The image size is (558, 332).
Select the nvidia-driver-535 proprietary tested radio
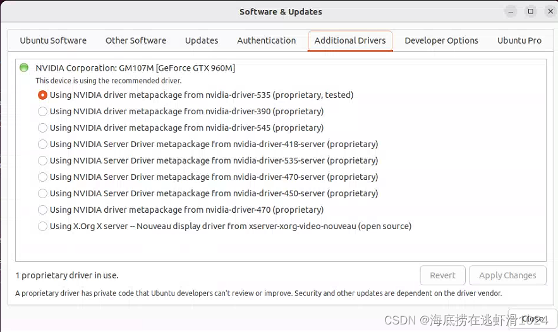coord(42,95)
